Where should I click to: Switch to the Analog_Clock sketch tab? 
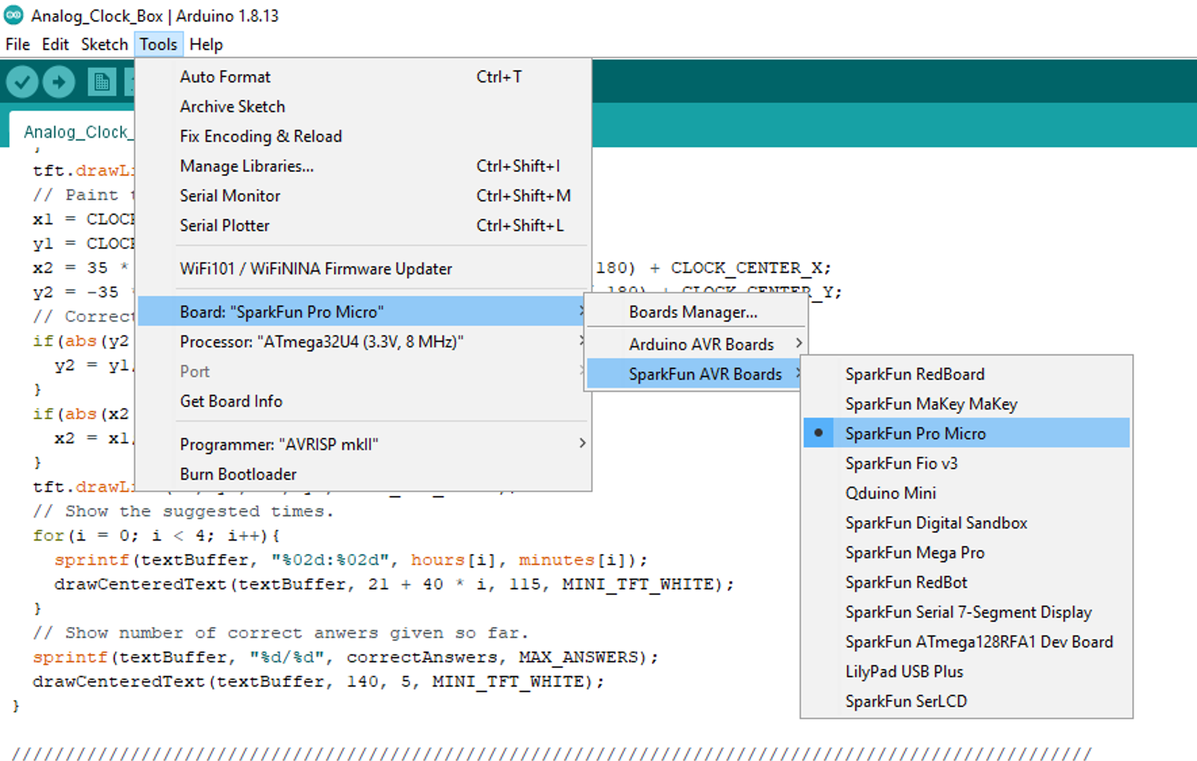pos(73,132)
